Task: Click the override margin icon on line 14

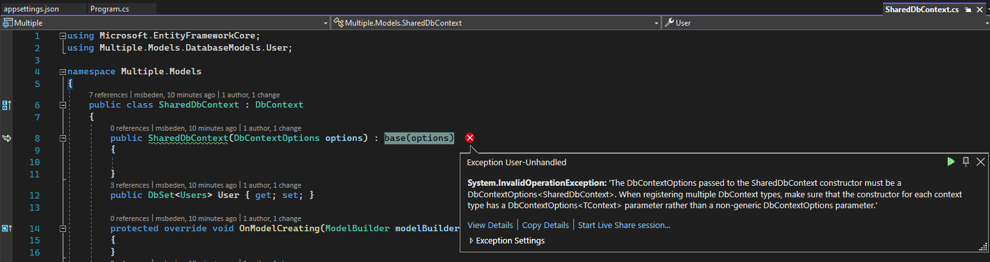Action: tap(7, 228)
